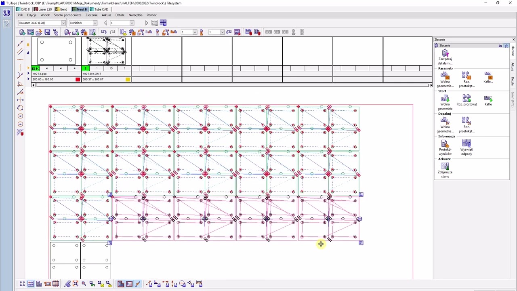Open the Edycja menu

(x=32, y=15)
